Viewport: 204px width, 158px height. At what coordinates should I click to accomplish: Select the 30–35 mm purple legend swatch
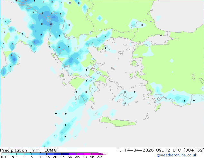(72, 154)
